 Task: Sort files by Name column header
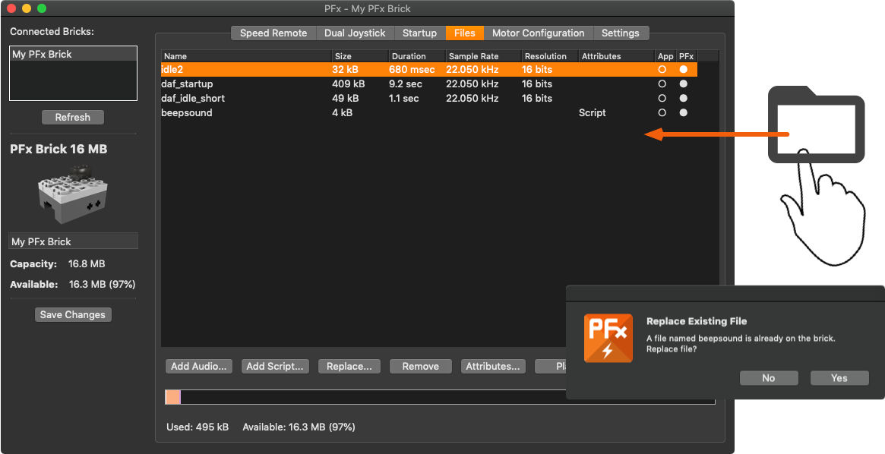pos(246,56)
